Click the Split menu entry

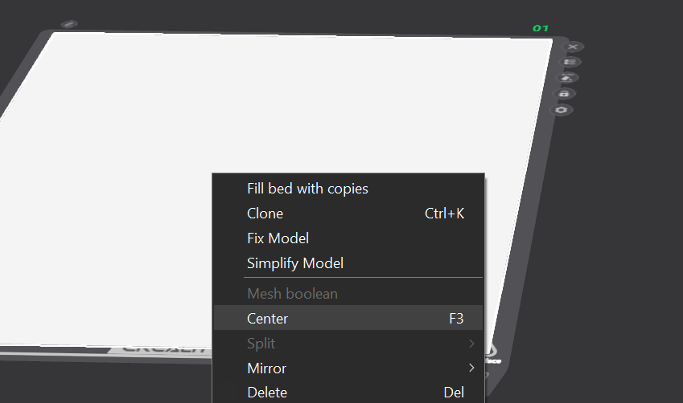point(261,344)
